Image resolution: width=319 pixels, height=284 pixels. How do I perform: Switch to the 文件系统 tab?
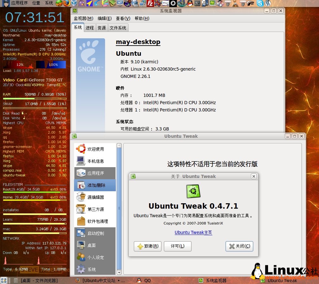tap(118, 28)
